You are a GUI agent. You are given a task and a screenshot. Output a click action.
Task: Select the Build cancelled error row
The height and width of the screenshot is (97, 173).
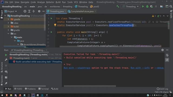tap(35, 62)
